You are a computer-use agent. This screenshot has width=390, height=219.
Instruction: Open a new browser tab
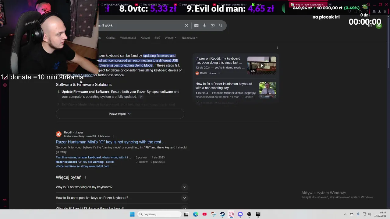[330, 5]
